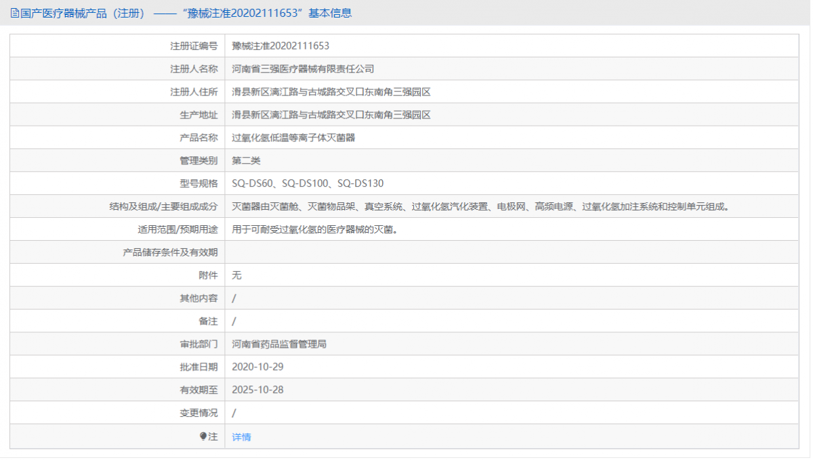Click the 注册人住所 label
This screenshot has height=460, width=813.
click(194, 92)
